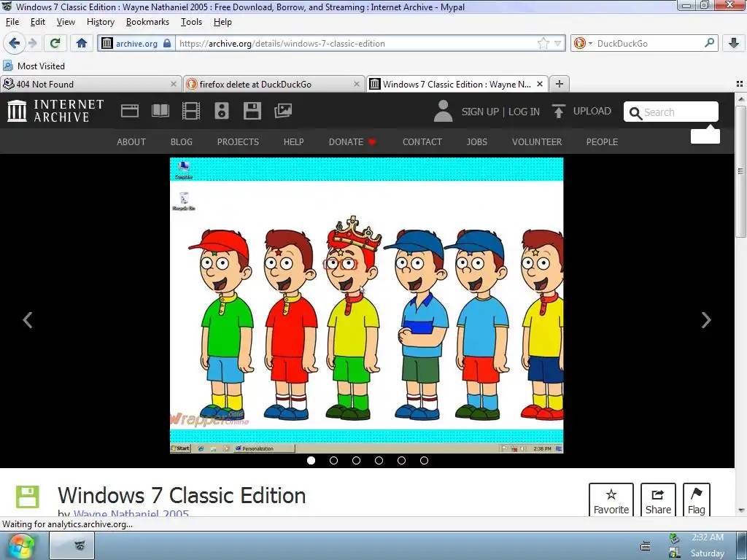747x560 pixels.
Task: Open the Edit menu
Action: [x=38, y=22]
